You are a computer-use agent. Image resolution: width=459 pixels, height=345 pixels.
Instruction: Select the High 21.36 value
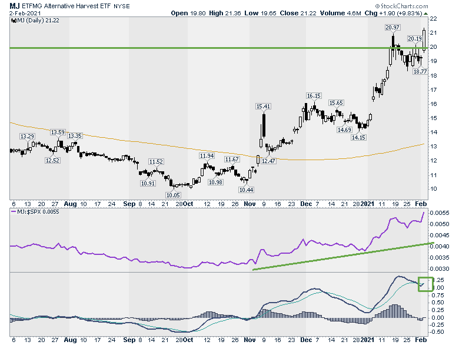225,13
